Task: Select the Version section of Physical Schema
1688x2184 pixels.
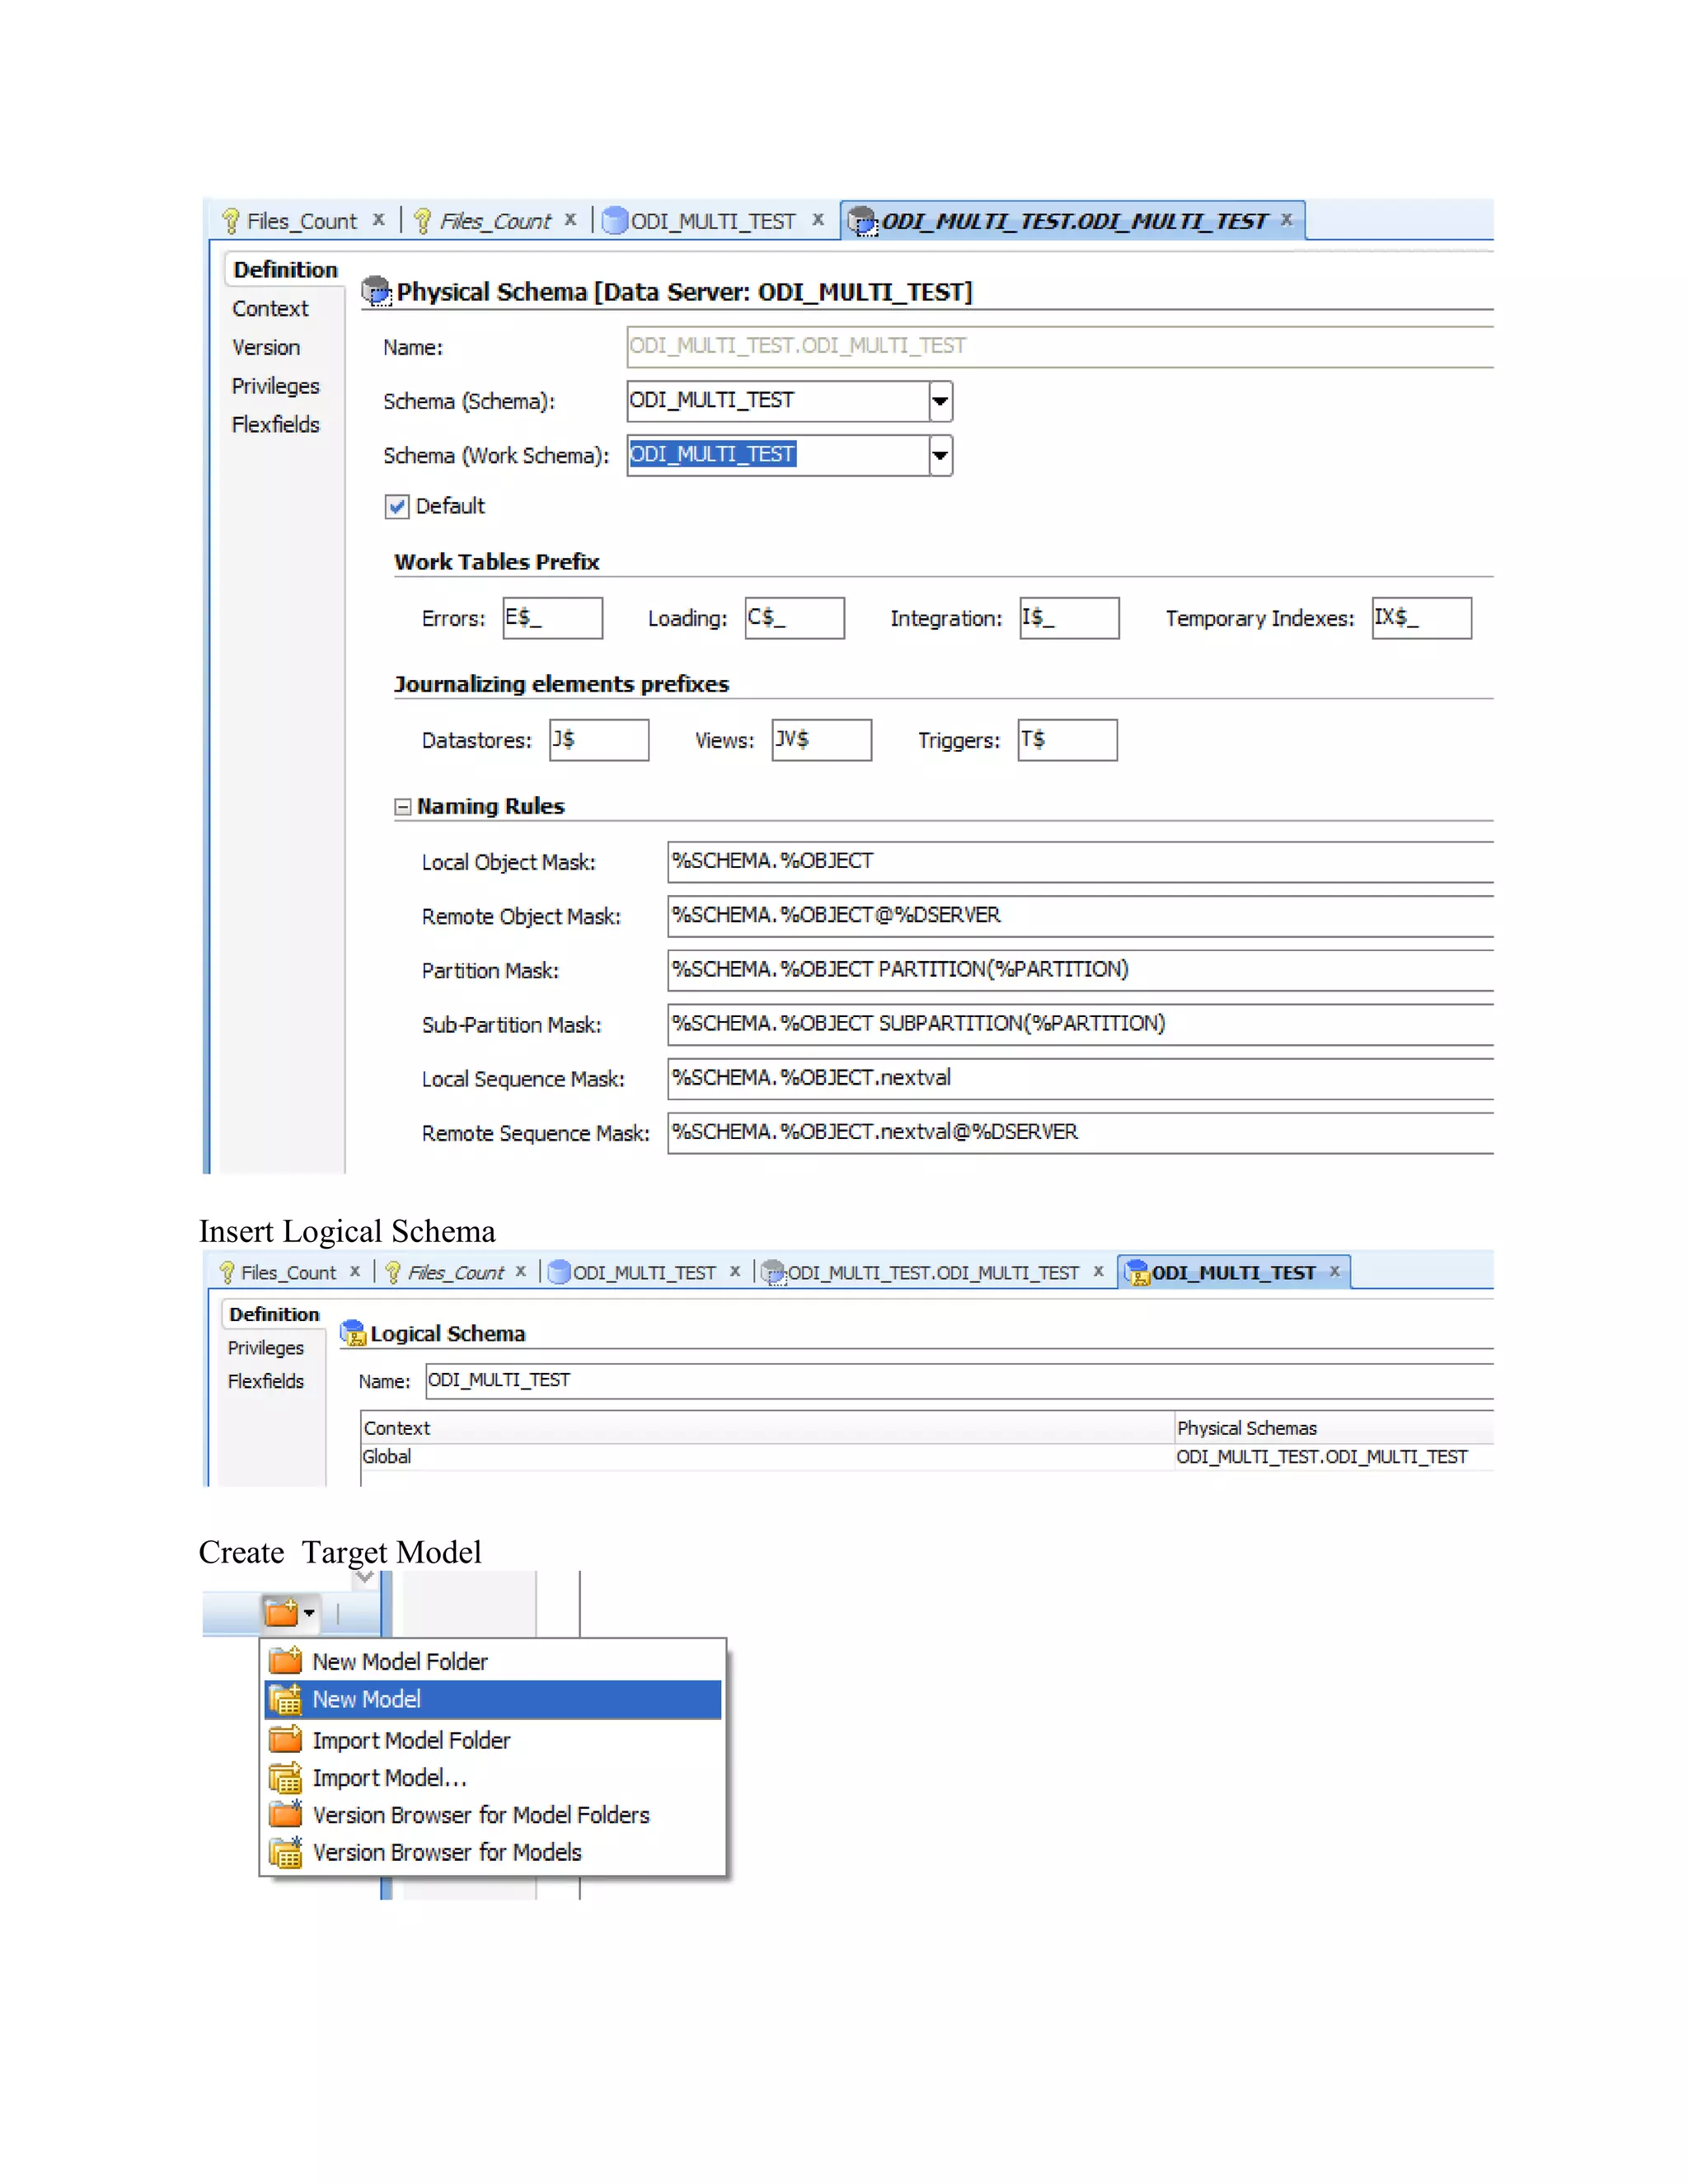Action: pos(266,348)
